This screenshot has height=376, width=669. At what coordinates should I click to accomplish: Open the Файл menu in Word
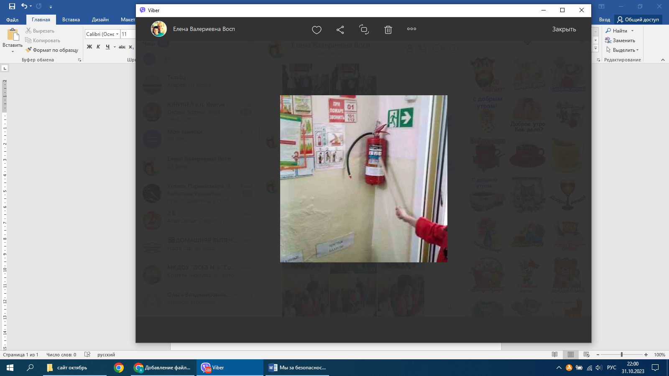(12, 20)
